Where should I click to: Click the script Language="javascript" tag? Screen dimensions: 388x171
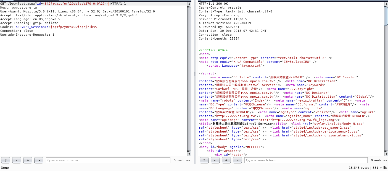coord(236,66)
